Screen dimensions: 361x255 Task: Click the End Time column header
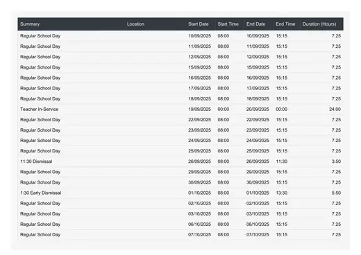(x=285, y=24)
